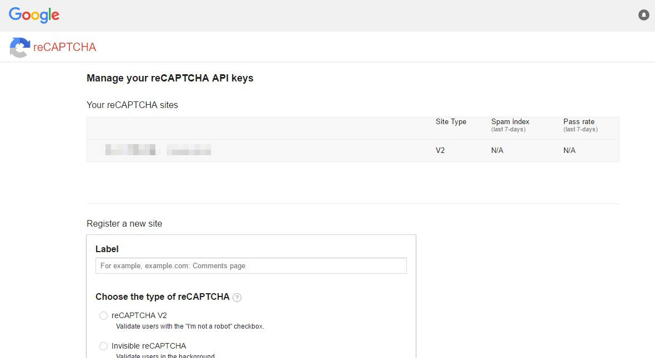655x358 pixels.
Task: Click the Google logo
Action: tap(34, 15)
